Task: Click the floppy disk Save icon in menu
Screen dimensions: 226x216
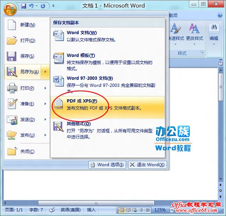Action: point(11,56)
